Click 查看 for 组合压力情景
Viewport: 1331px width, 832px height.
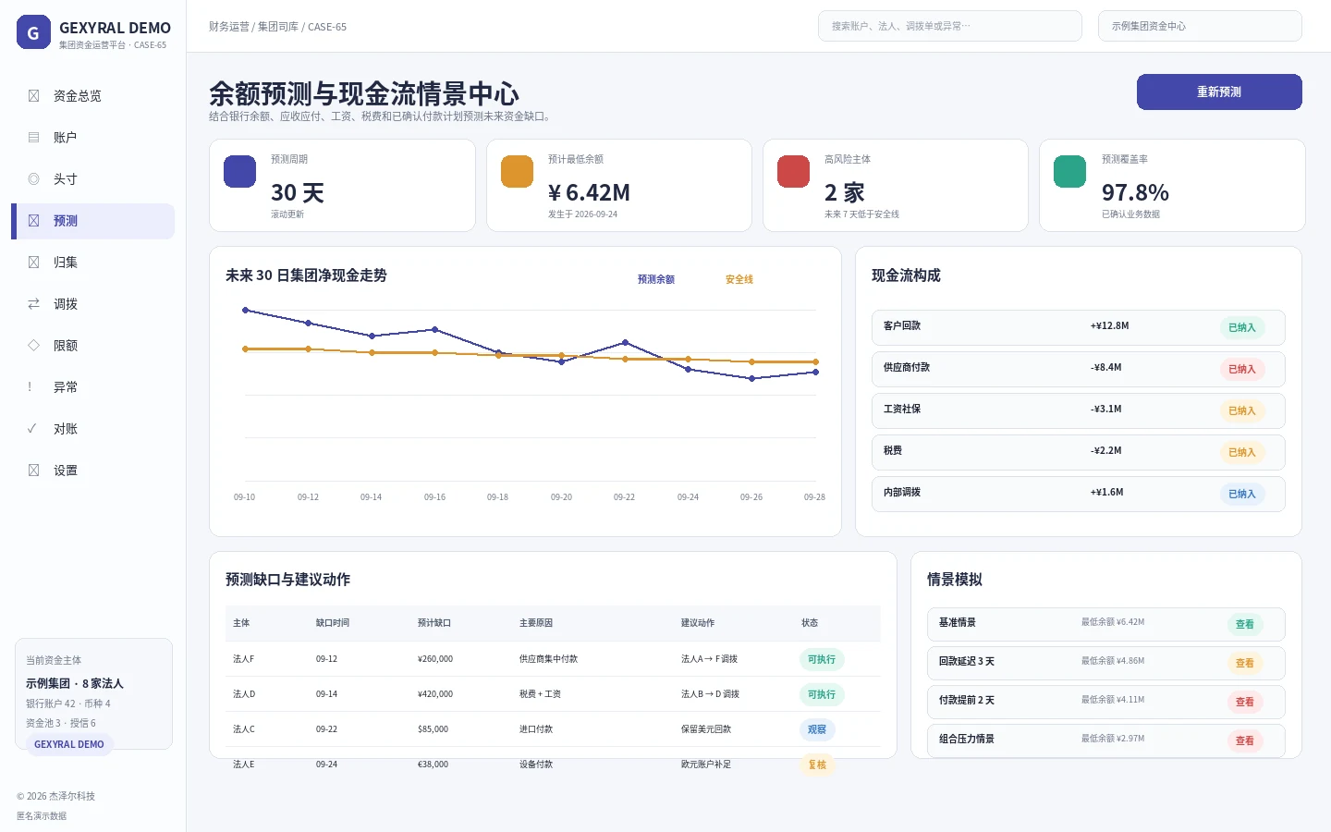(1245, 741)
